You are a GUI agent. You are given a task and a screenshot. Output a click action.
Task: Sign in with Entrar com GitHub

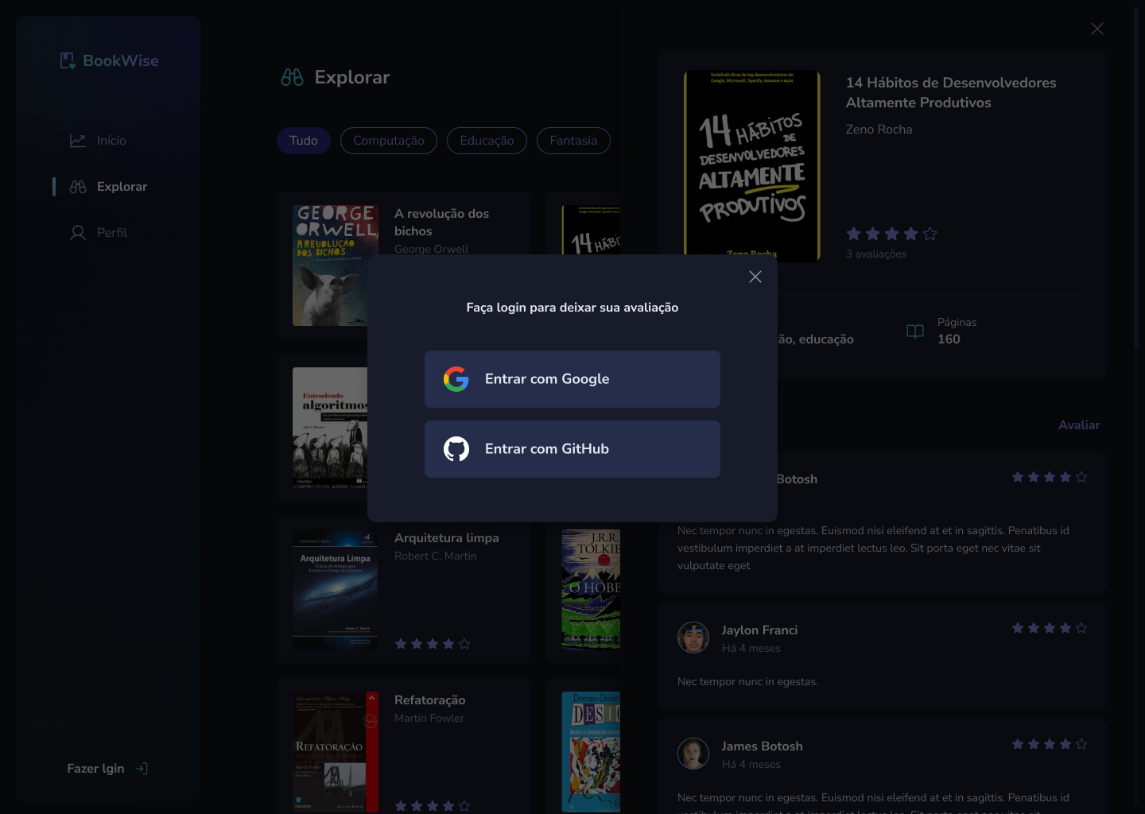572,449
